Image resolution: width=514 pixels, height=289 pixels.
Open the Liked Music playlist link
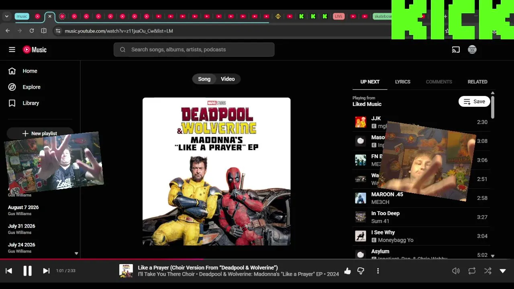[367, 104]
